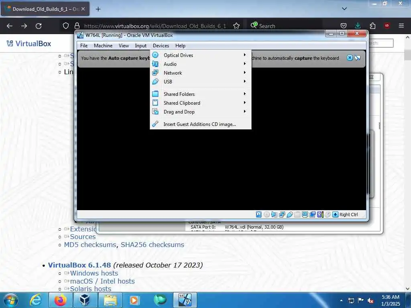This screenshot has height=308, width=411.
Task: Click the network adapters status icon
Action: click(x=282, y=215)
